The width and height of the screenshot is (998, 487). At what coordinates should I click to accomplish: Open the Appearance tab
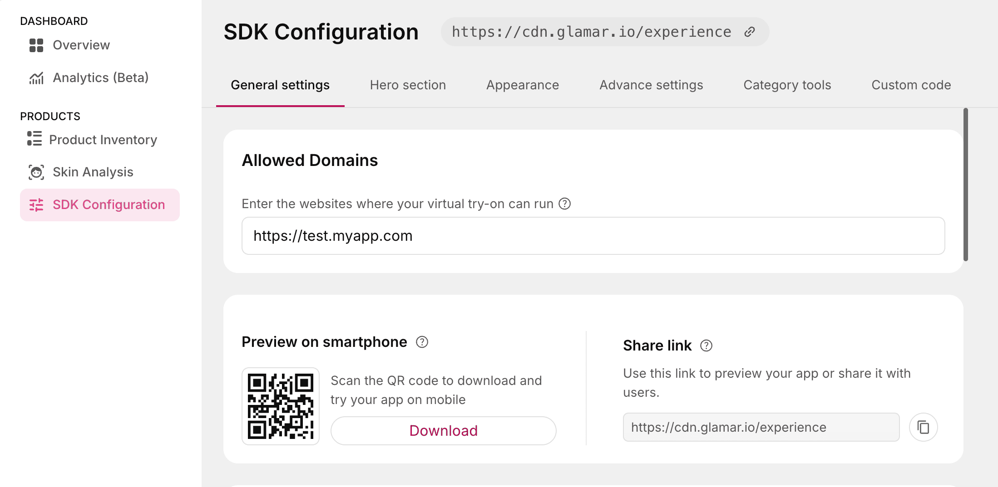[x=522, y=85]
